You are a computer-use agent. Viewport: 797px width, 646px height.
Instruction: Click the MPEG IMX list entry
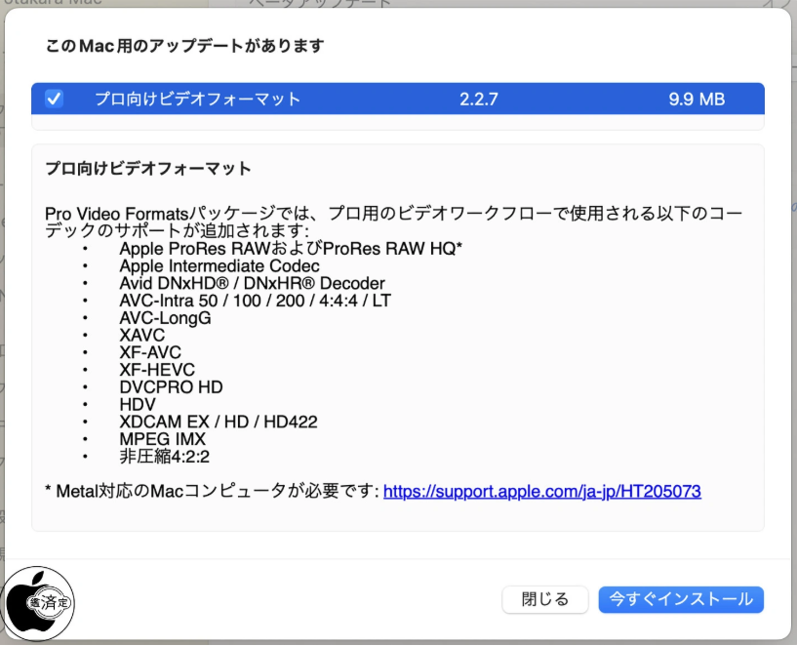coord(162,439)
